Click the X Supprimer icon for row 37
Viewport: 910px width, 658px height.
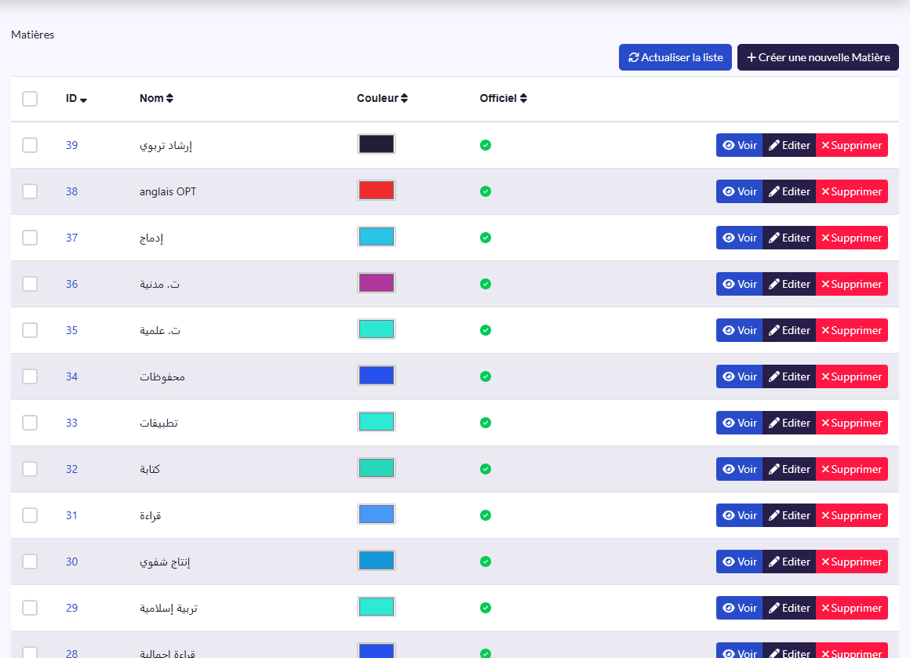coord(825,238)
